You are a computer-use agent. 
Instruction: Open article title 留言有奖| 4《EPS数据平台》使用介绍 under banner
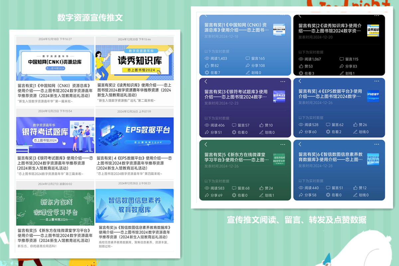[x=134, y=163]
